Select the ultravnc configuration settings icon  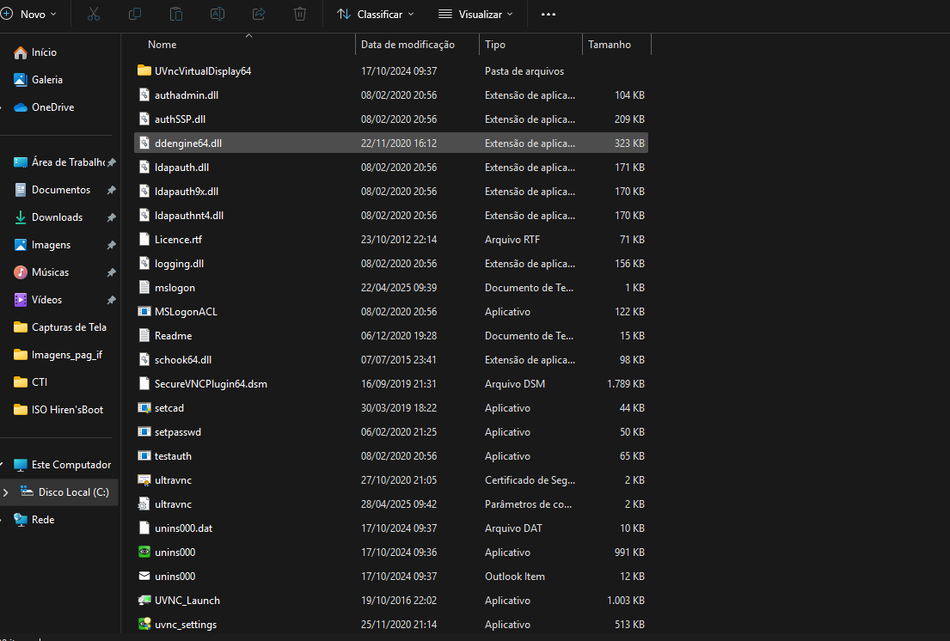coord(144,504)
